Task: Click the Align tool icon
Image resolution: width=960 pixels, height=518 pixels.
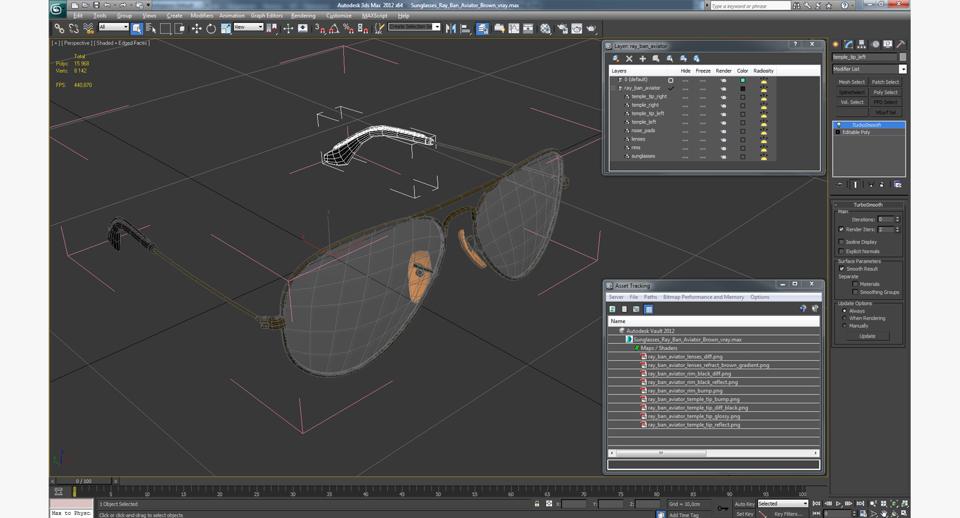Action: [466, 28]
